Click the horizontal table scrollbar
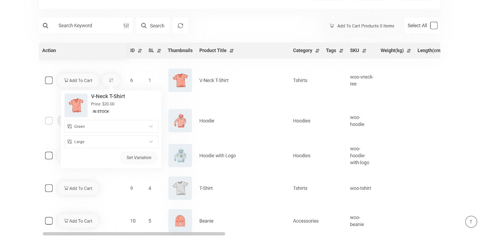Image resolution: width=489 pixels, height=237 pixels. pyautogui.click(x=134, y=234)
